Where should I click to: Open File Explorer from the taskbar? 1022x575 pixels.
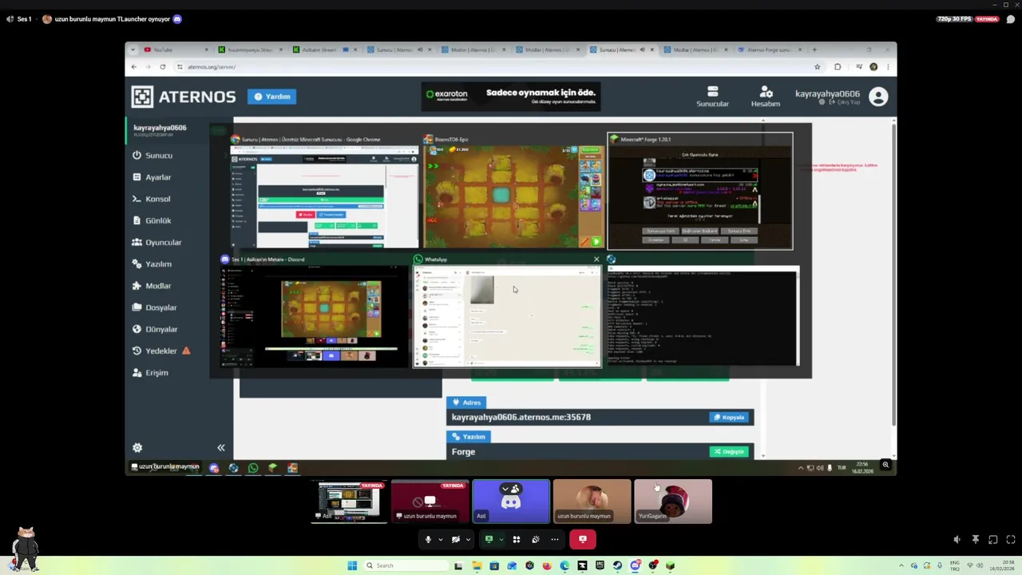pos(477,565)
